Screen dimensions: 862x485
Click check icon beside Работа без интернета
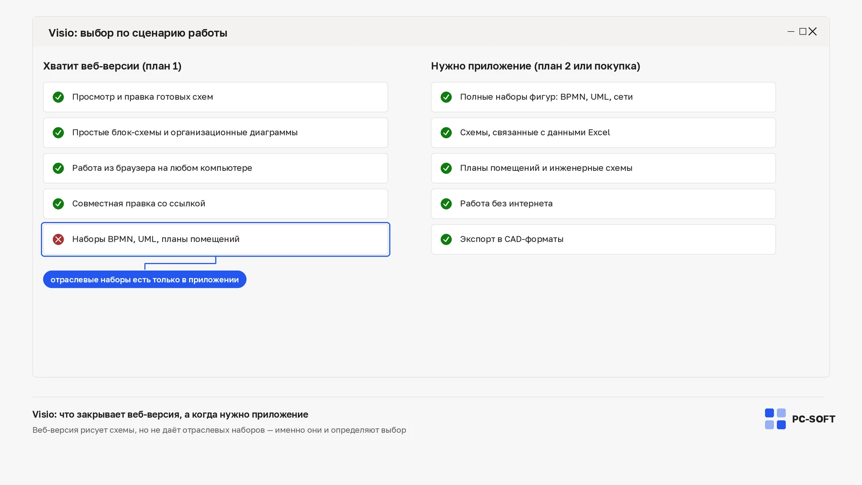pos(446,204)
